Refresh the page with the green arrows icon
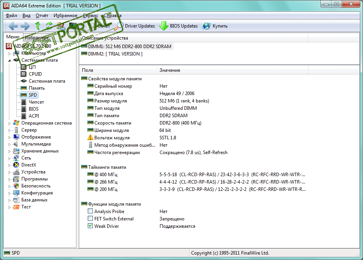363x260 pixels. [49, 26]
